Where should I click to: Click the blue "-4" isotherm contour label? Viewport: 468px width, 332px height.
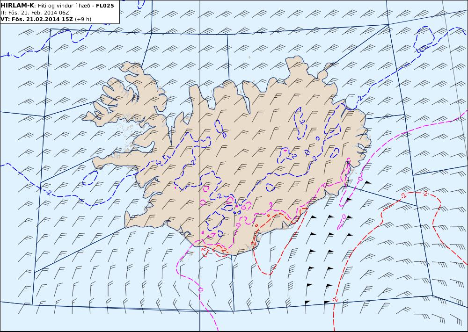pyautogui.click(x=8, y=55)
